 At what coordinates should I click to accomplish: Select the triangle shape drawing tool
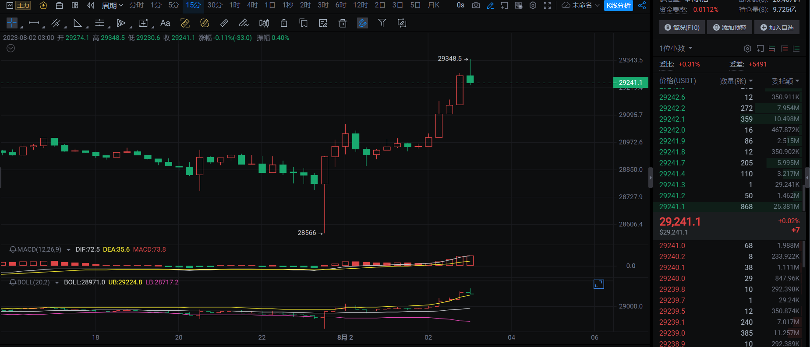click(78, 23)
